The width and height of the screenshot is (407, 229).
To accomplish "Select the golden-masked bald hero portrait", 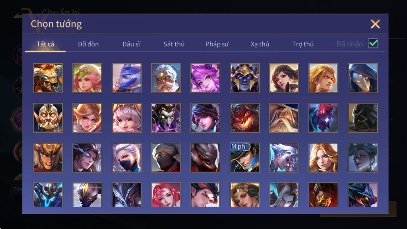I will click(48, 118).
